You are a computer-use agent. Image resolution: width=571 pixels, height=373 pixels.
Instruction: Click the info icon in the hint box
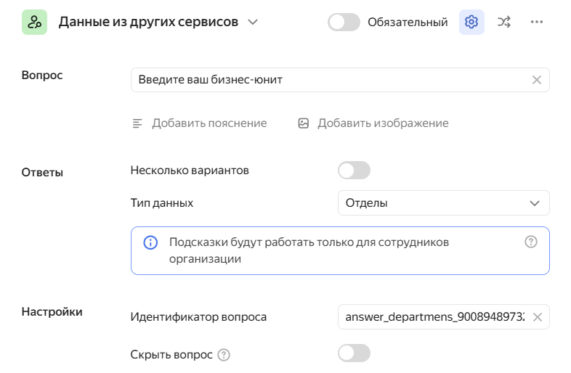150,242
